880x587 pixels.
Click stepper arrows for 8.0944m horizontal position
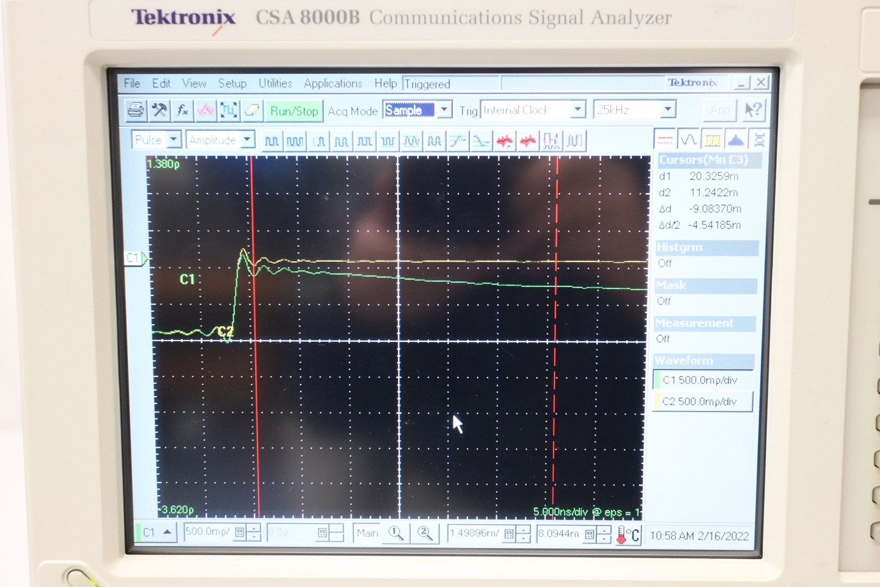pos(604,534)
